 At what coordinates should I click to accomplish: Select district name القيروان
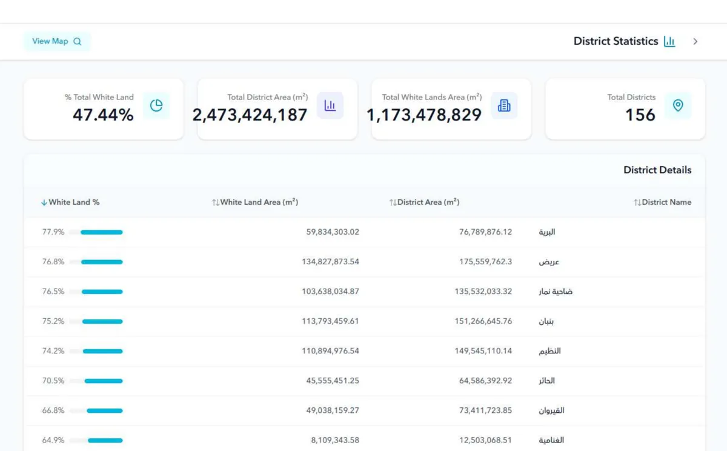pyautogui.click(x=551, y=410)
